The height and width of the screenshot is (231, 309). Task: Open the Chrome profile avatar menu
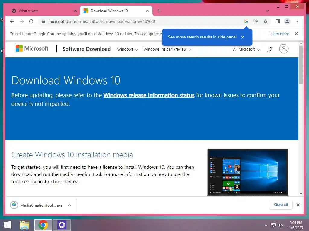pos(287,21)
